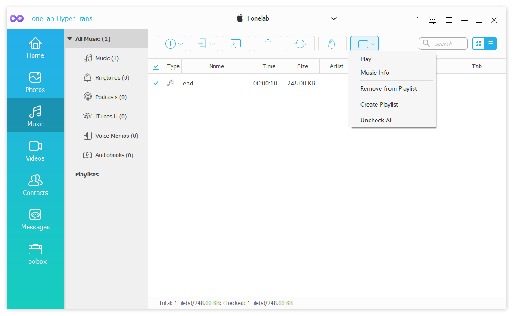Uncheck the checkbox for song 'end'

point(156,83)
